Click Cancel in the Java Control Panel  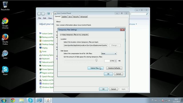click(114, 89)
